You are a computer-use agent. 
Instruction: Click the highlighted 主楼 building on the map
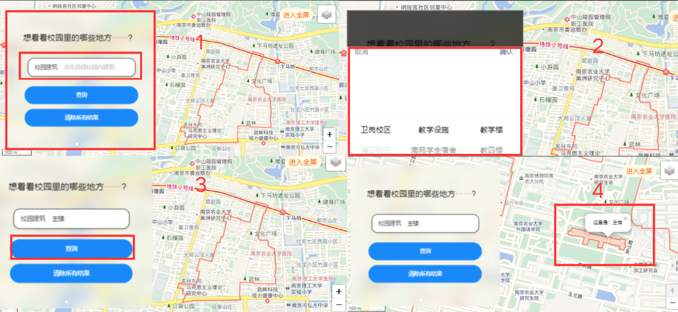coord(597,238)
